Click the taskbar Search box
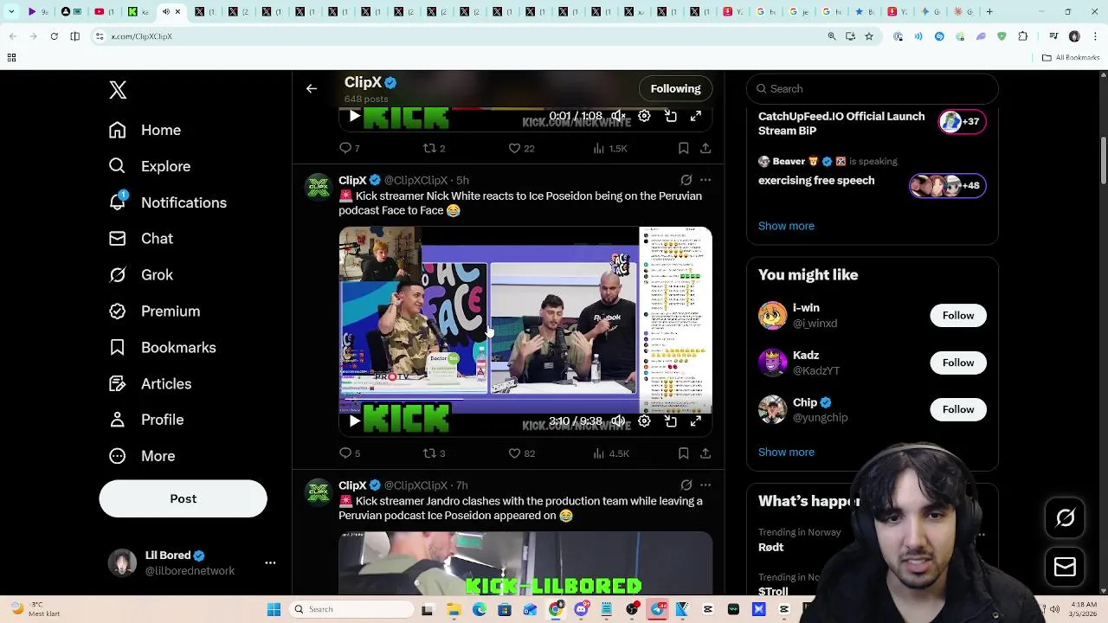 351,609
